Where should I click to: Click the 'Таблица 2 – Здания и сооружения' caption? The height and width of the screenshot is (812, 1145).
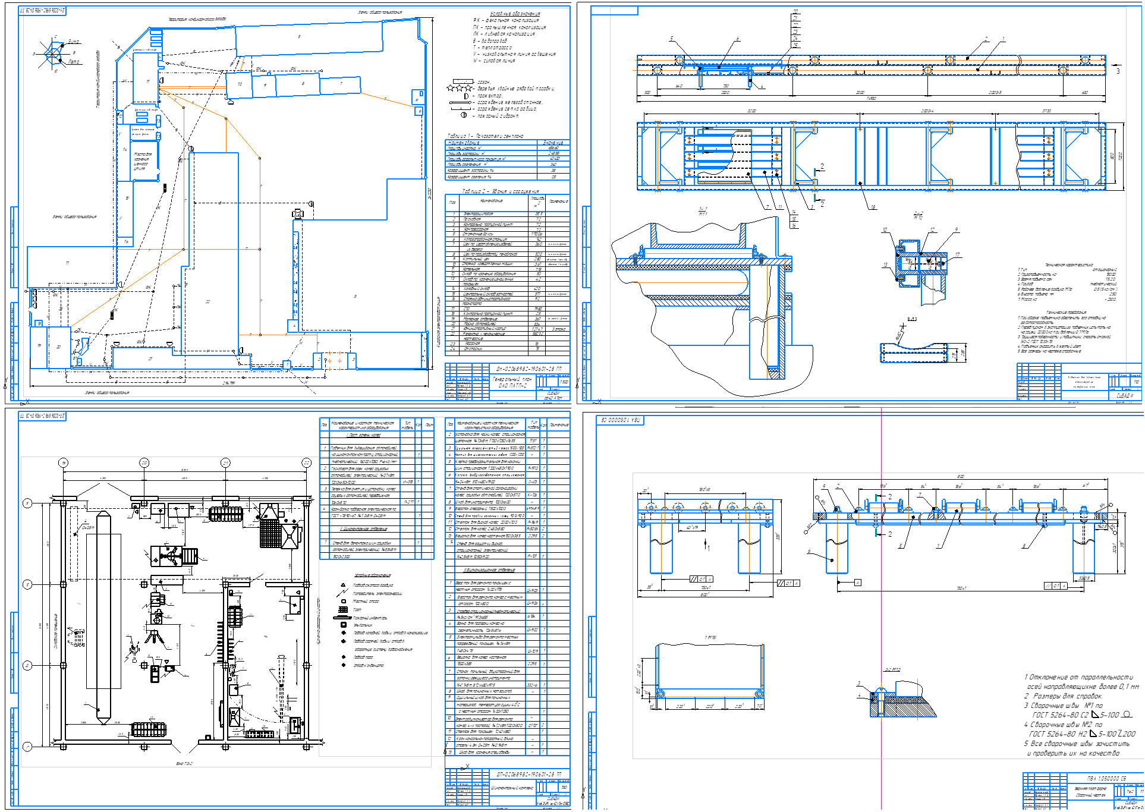(501, 191)
